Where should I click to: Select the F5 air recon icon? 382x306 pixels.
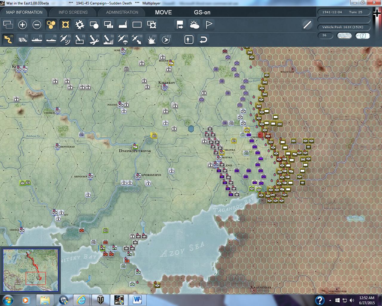[x=65, y=39]
